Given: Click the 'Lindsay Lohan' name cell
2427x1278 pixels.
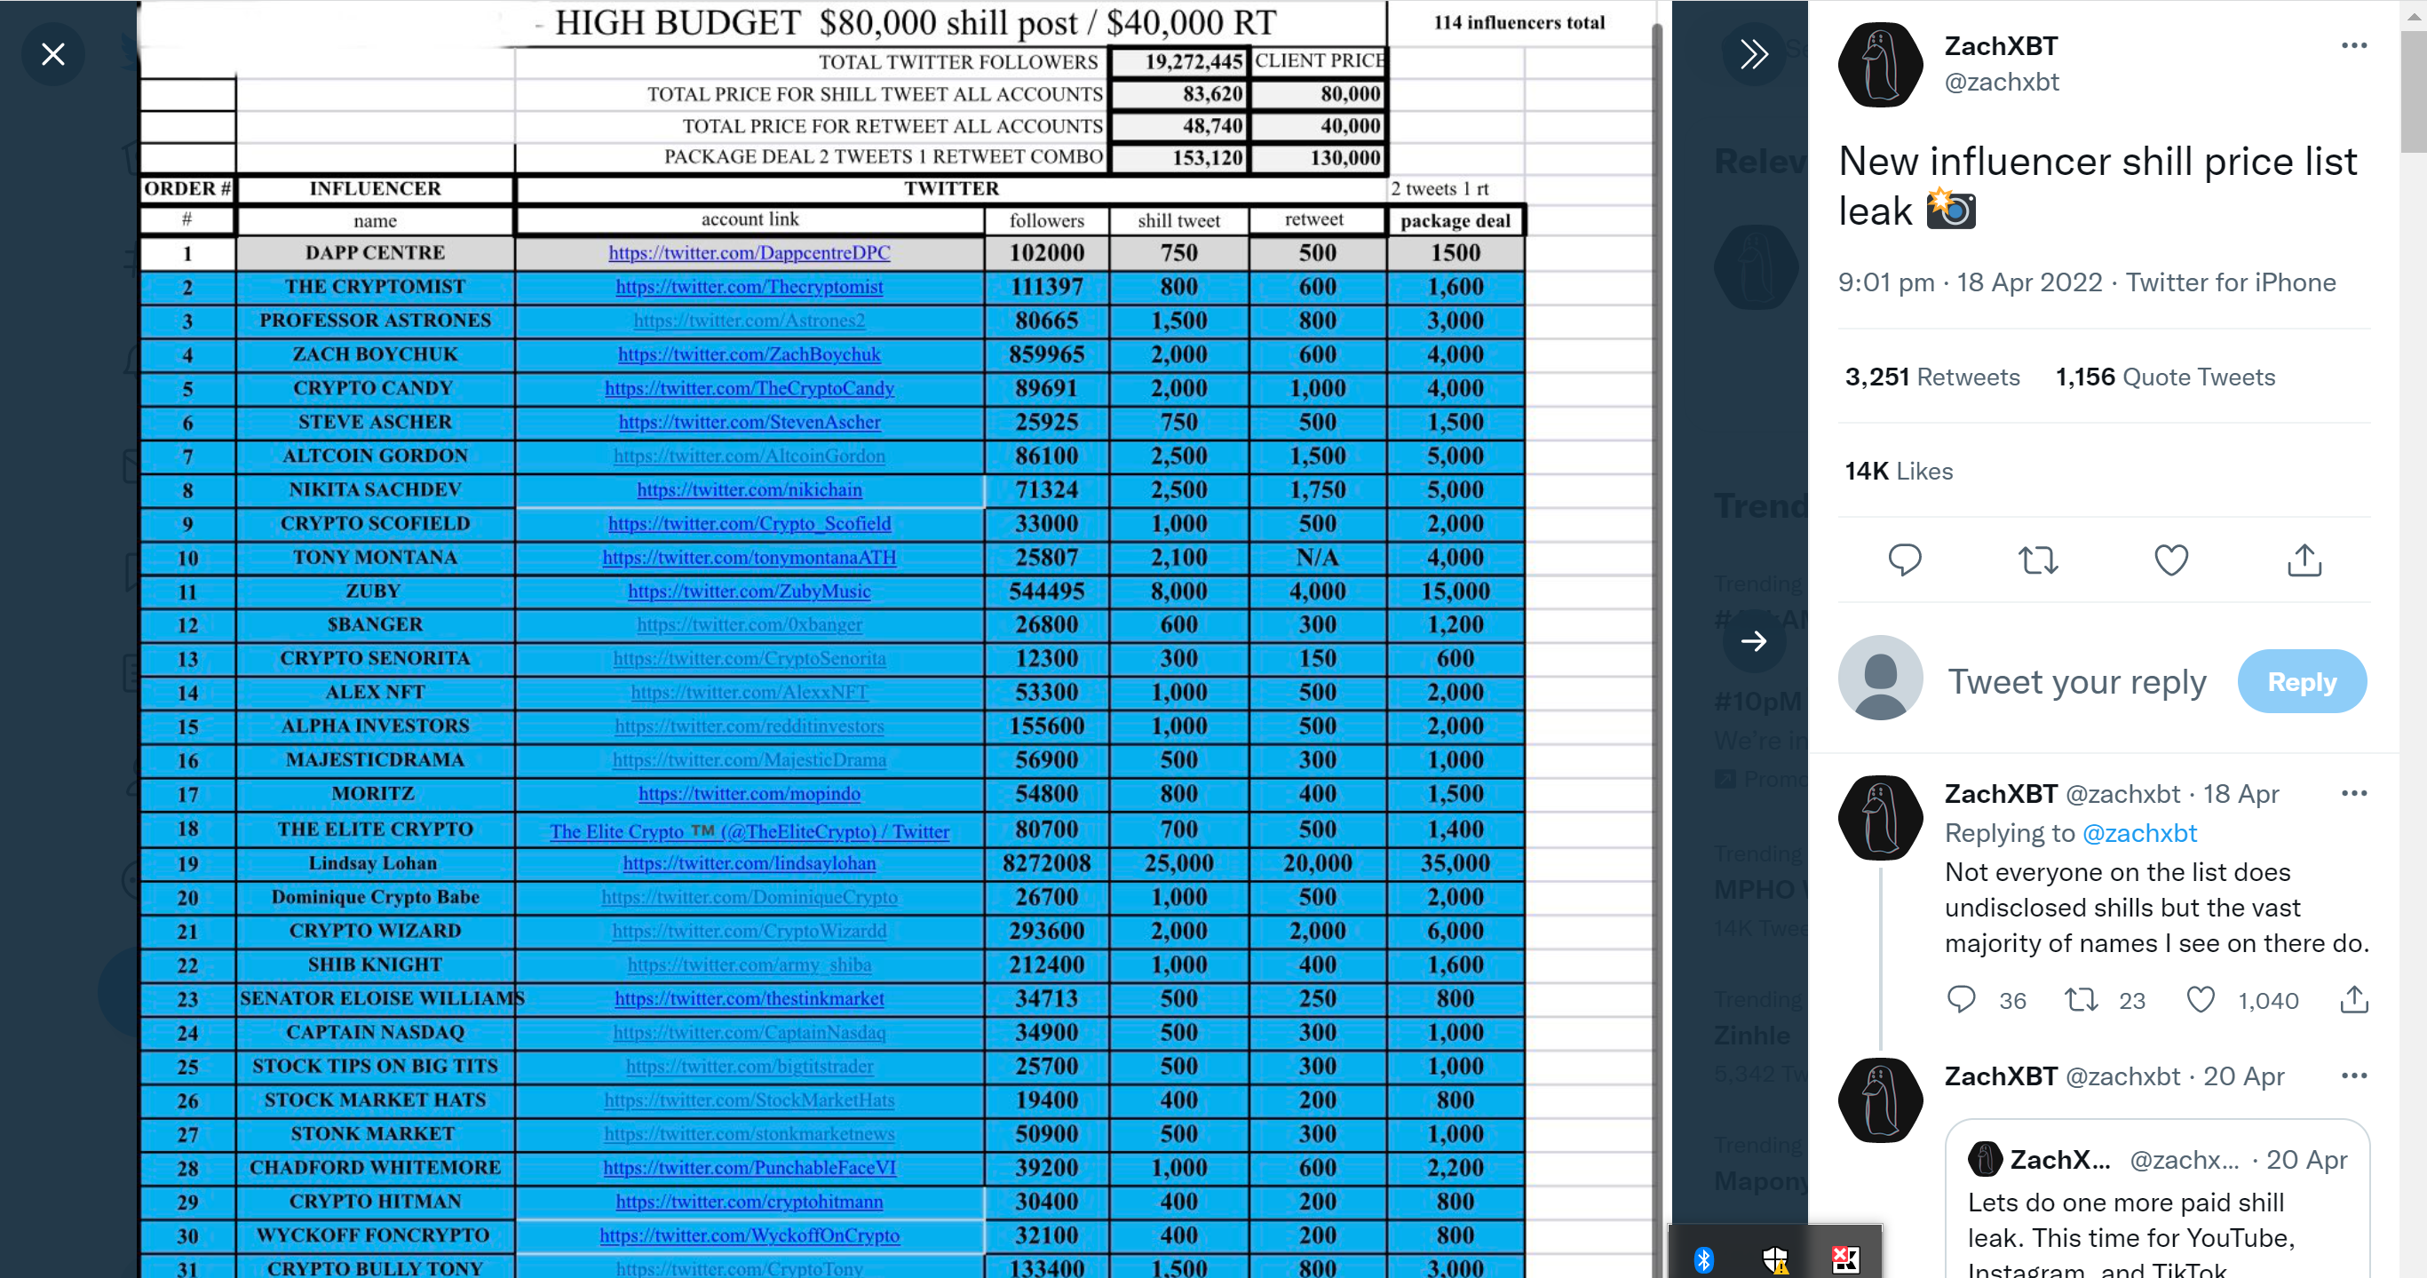Looking at the screenshot, I should point(375,863).
